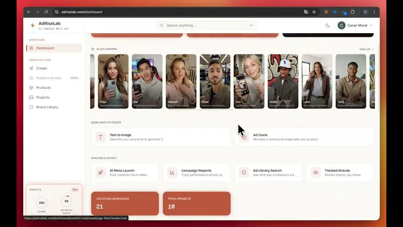Select the Priya avatar card
This screenshot has height=227, width=403.
[x=113, y=81]
